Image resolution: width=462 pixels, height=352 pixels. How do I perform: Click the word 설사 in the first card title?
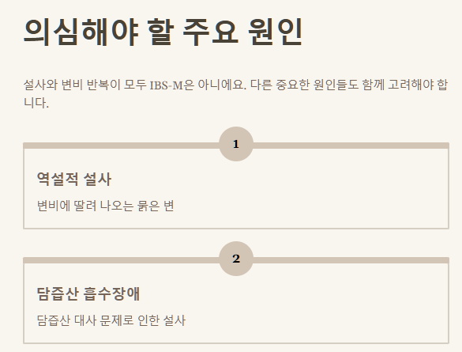pos(97,179)
